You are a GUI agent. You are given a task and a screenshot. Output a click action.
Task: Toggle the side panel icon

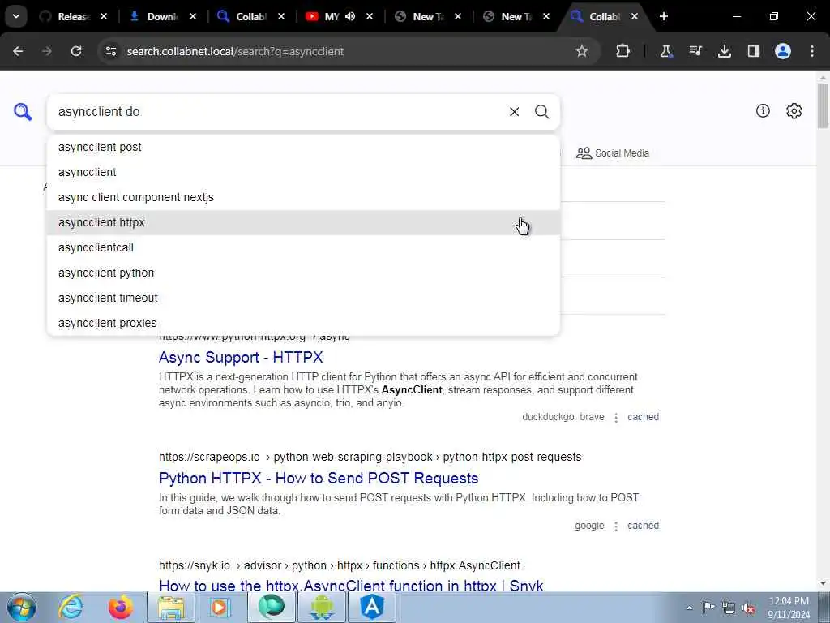click(753, 51)
